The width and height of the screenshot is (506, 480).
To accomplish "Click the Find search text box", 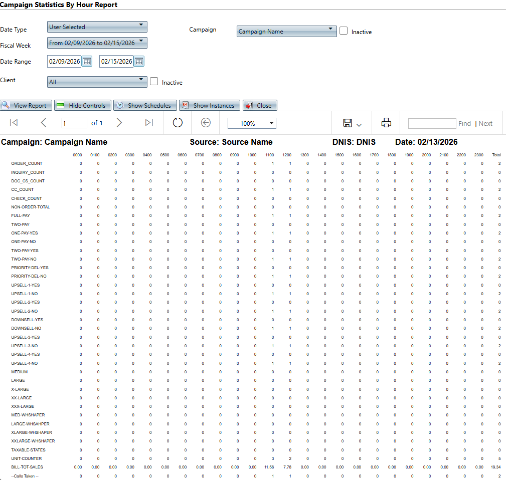I will pyautogui.click(x=431, y=123).
